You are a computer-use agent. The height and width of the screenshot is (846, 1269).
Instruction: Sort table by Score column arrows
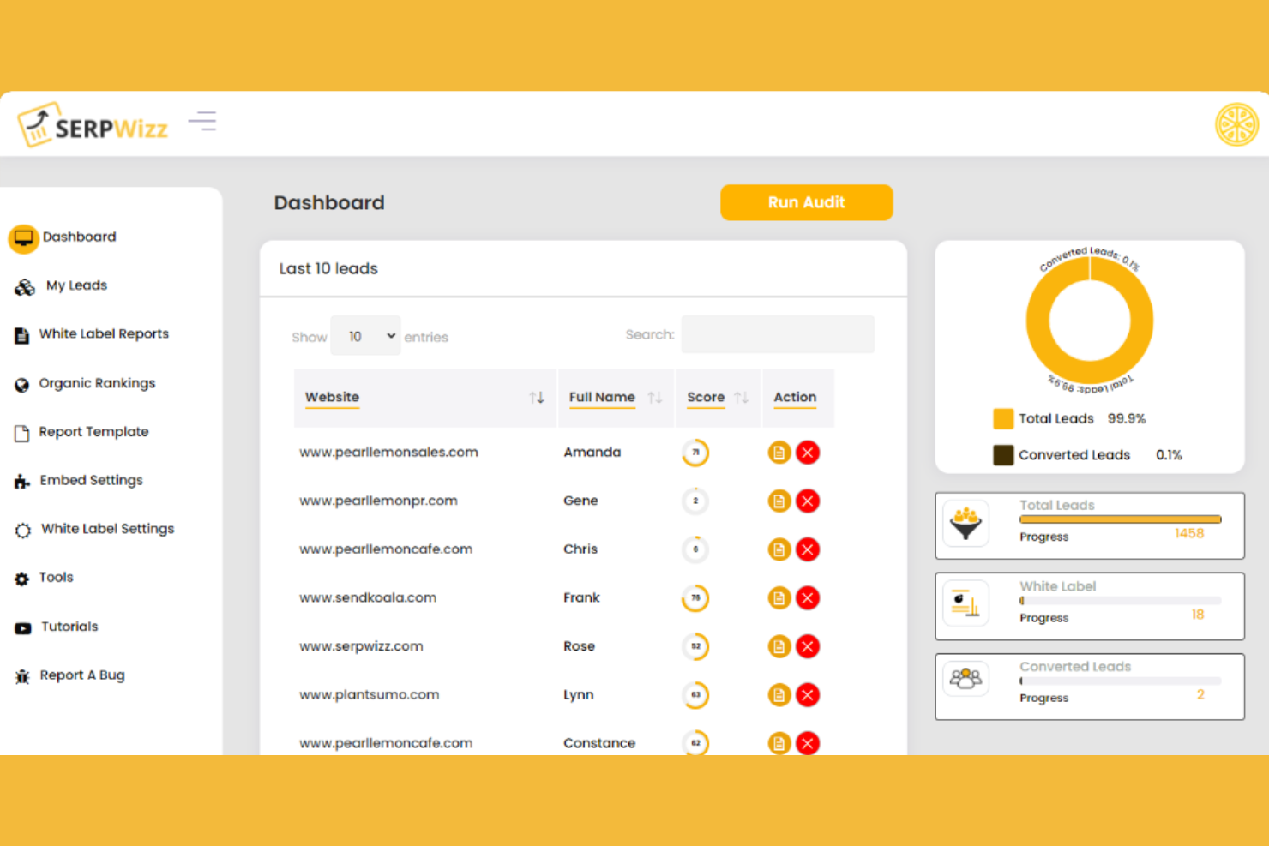click(742, 398)
